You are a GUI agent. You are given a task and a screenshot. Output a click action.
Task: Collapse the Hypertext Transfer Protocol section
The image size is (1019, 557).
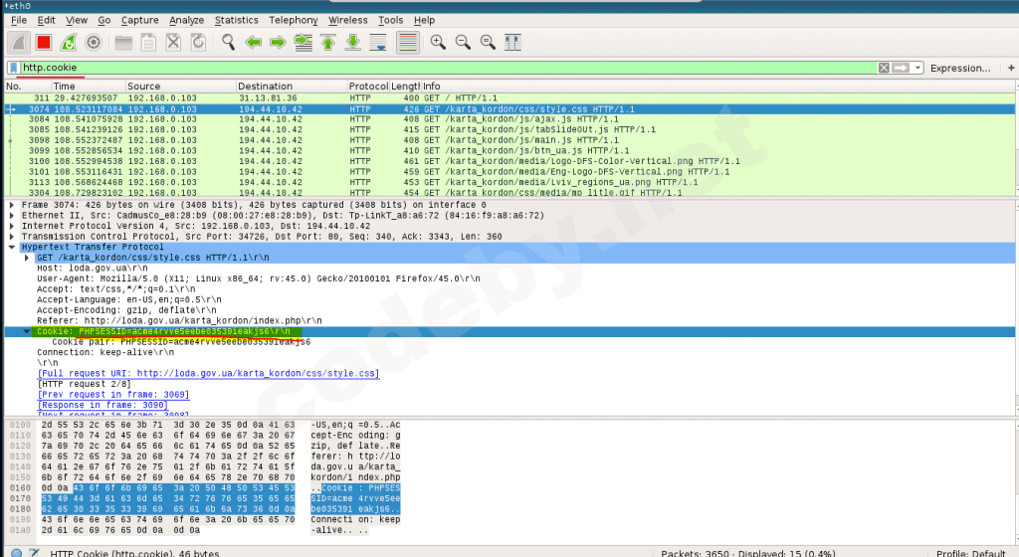[x=12, y=247]
